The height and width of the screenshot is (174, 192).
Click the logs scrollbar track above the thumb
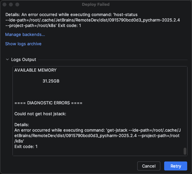pyautogui.click(x=185, y=106)
